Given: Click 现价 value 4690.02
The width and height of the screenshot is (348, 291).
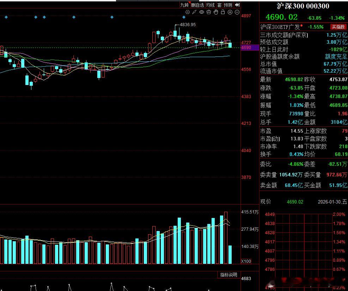Looking at the screenshot, I should tap(295, 202).
